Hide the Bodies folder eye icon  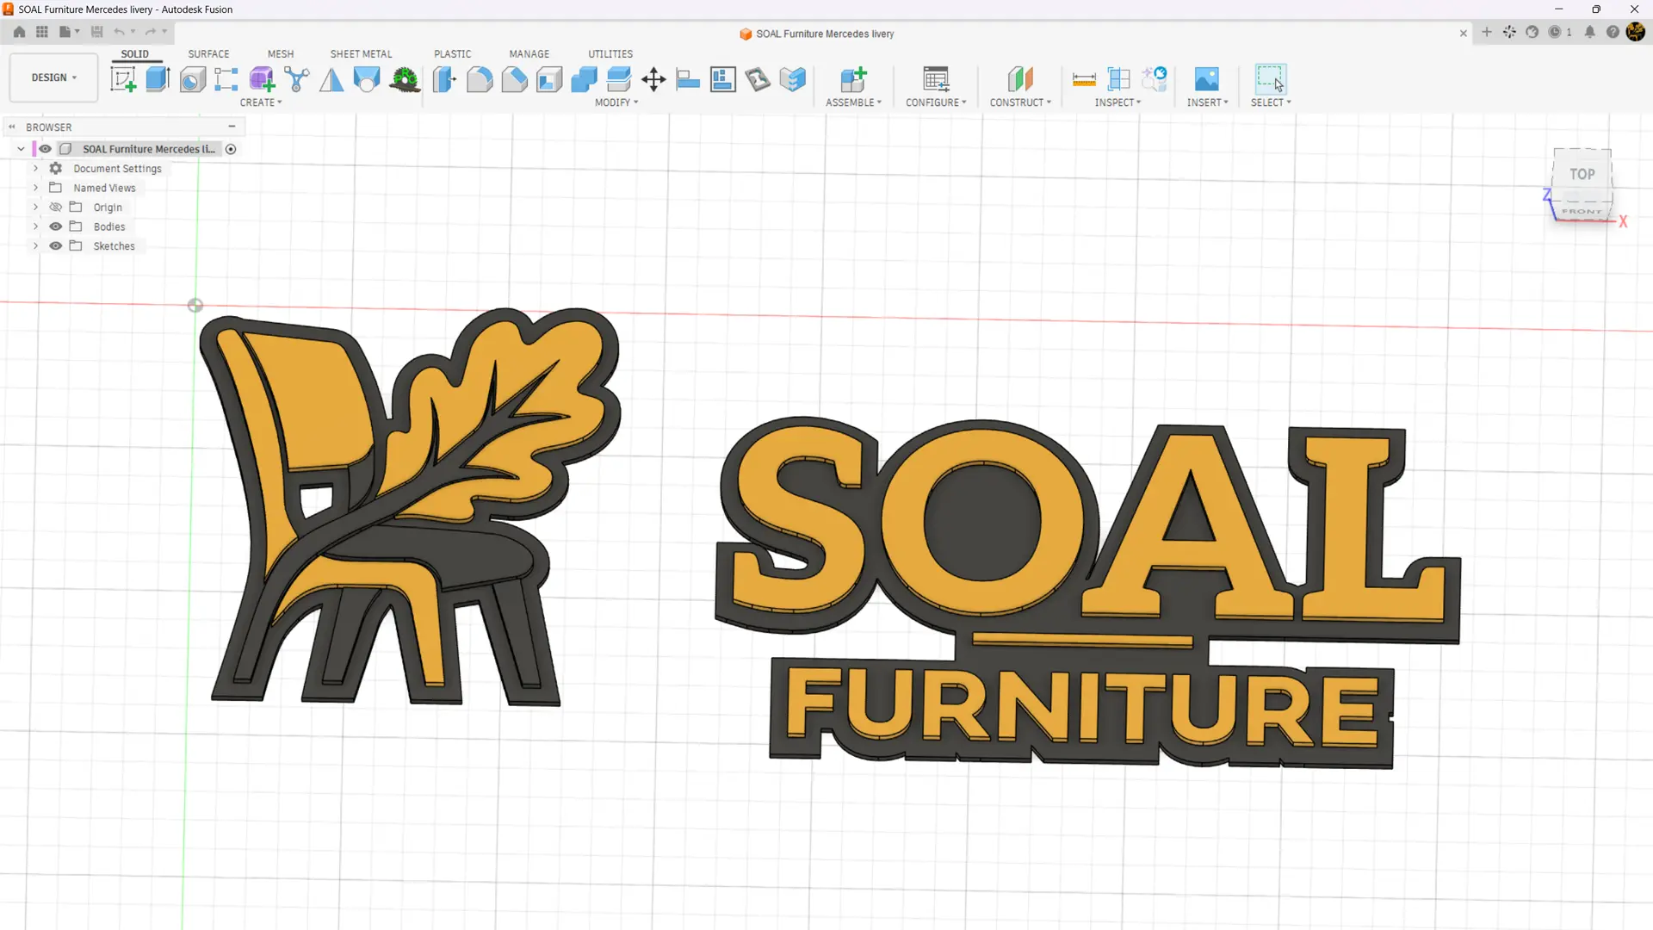[56, 226]
